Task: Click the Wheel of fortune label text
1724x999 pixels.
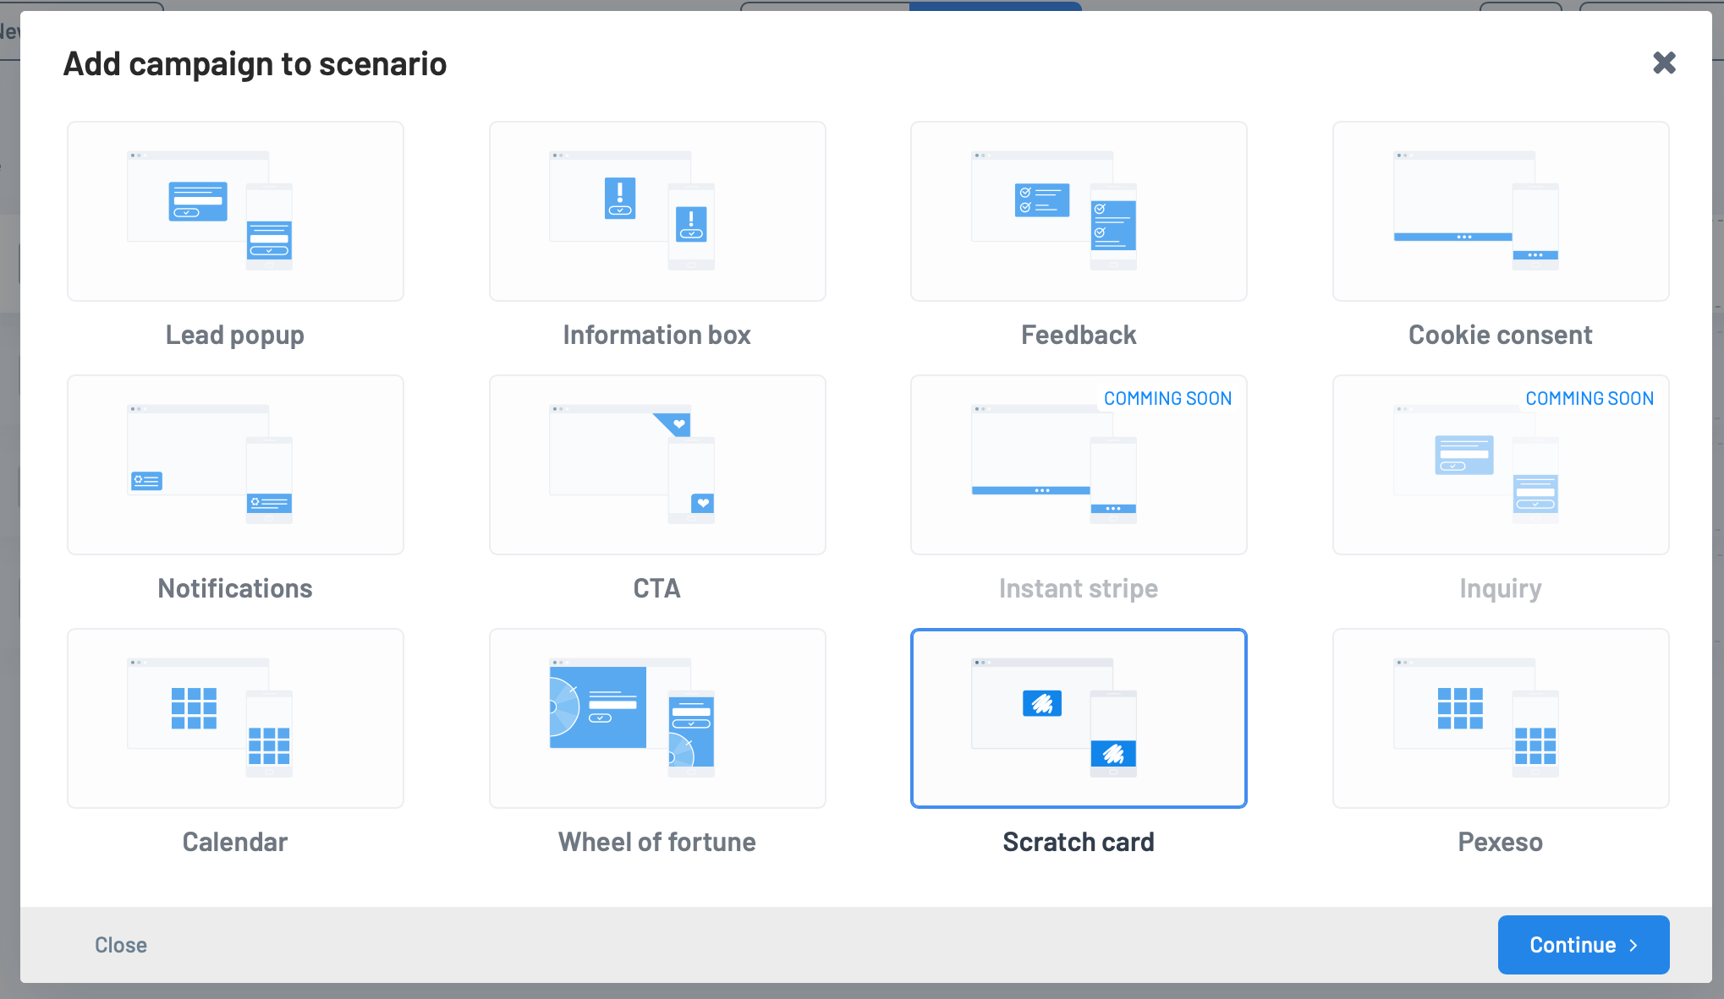Action: (x=657, y=842)
